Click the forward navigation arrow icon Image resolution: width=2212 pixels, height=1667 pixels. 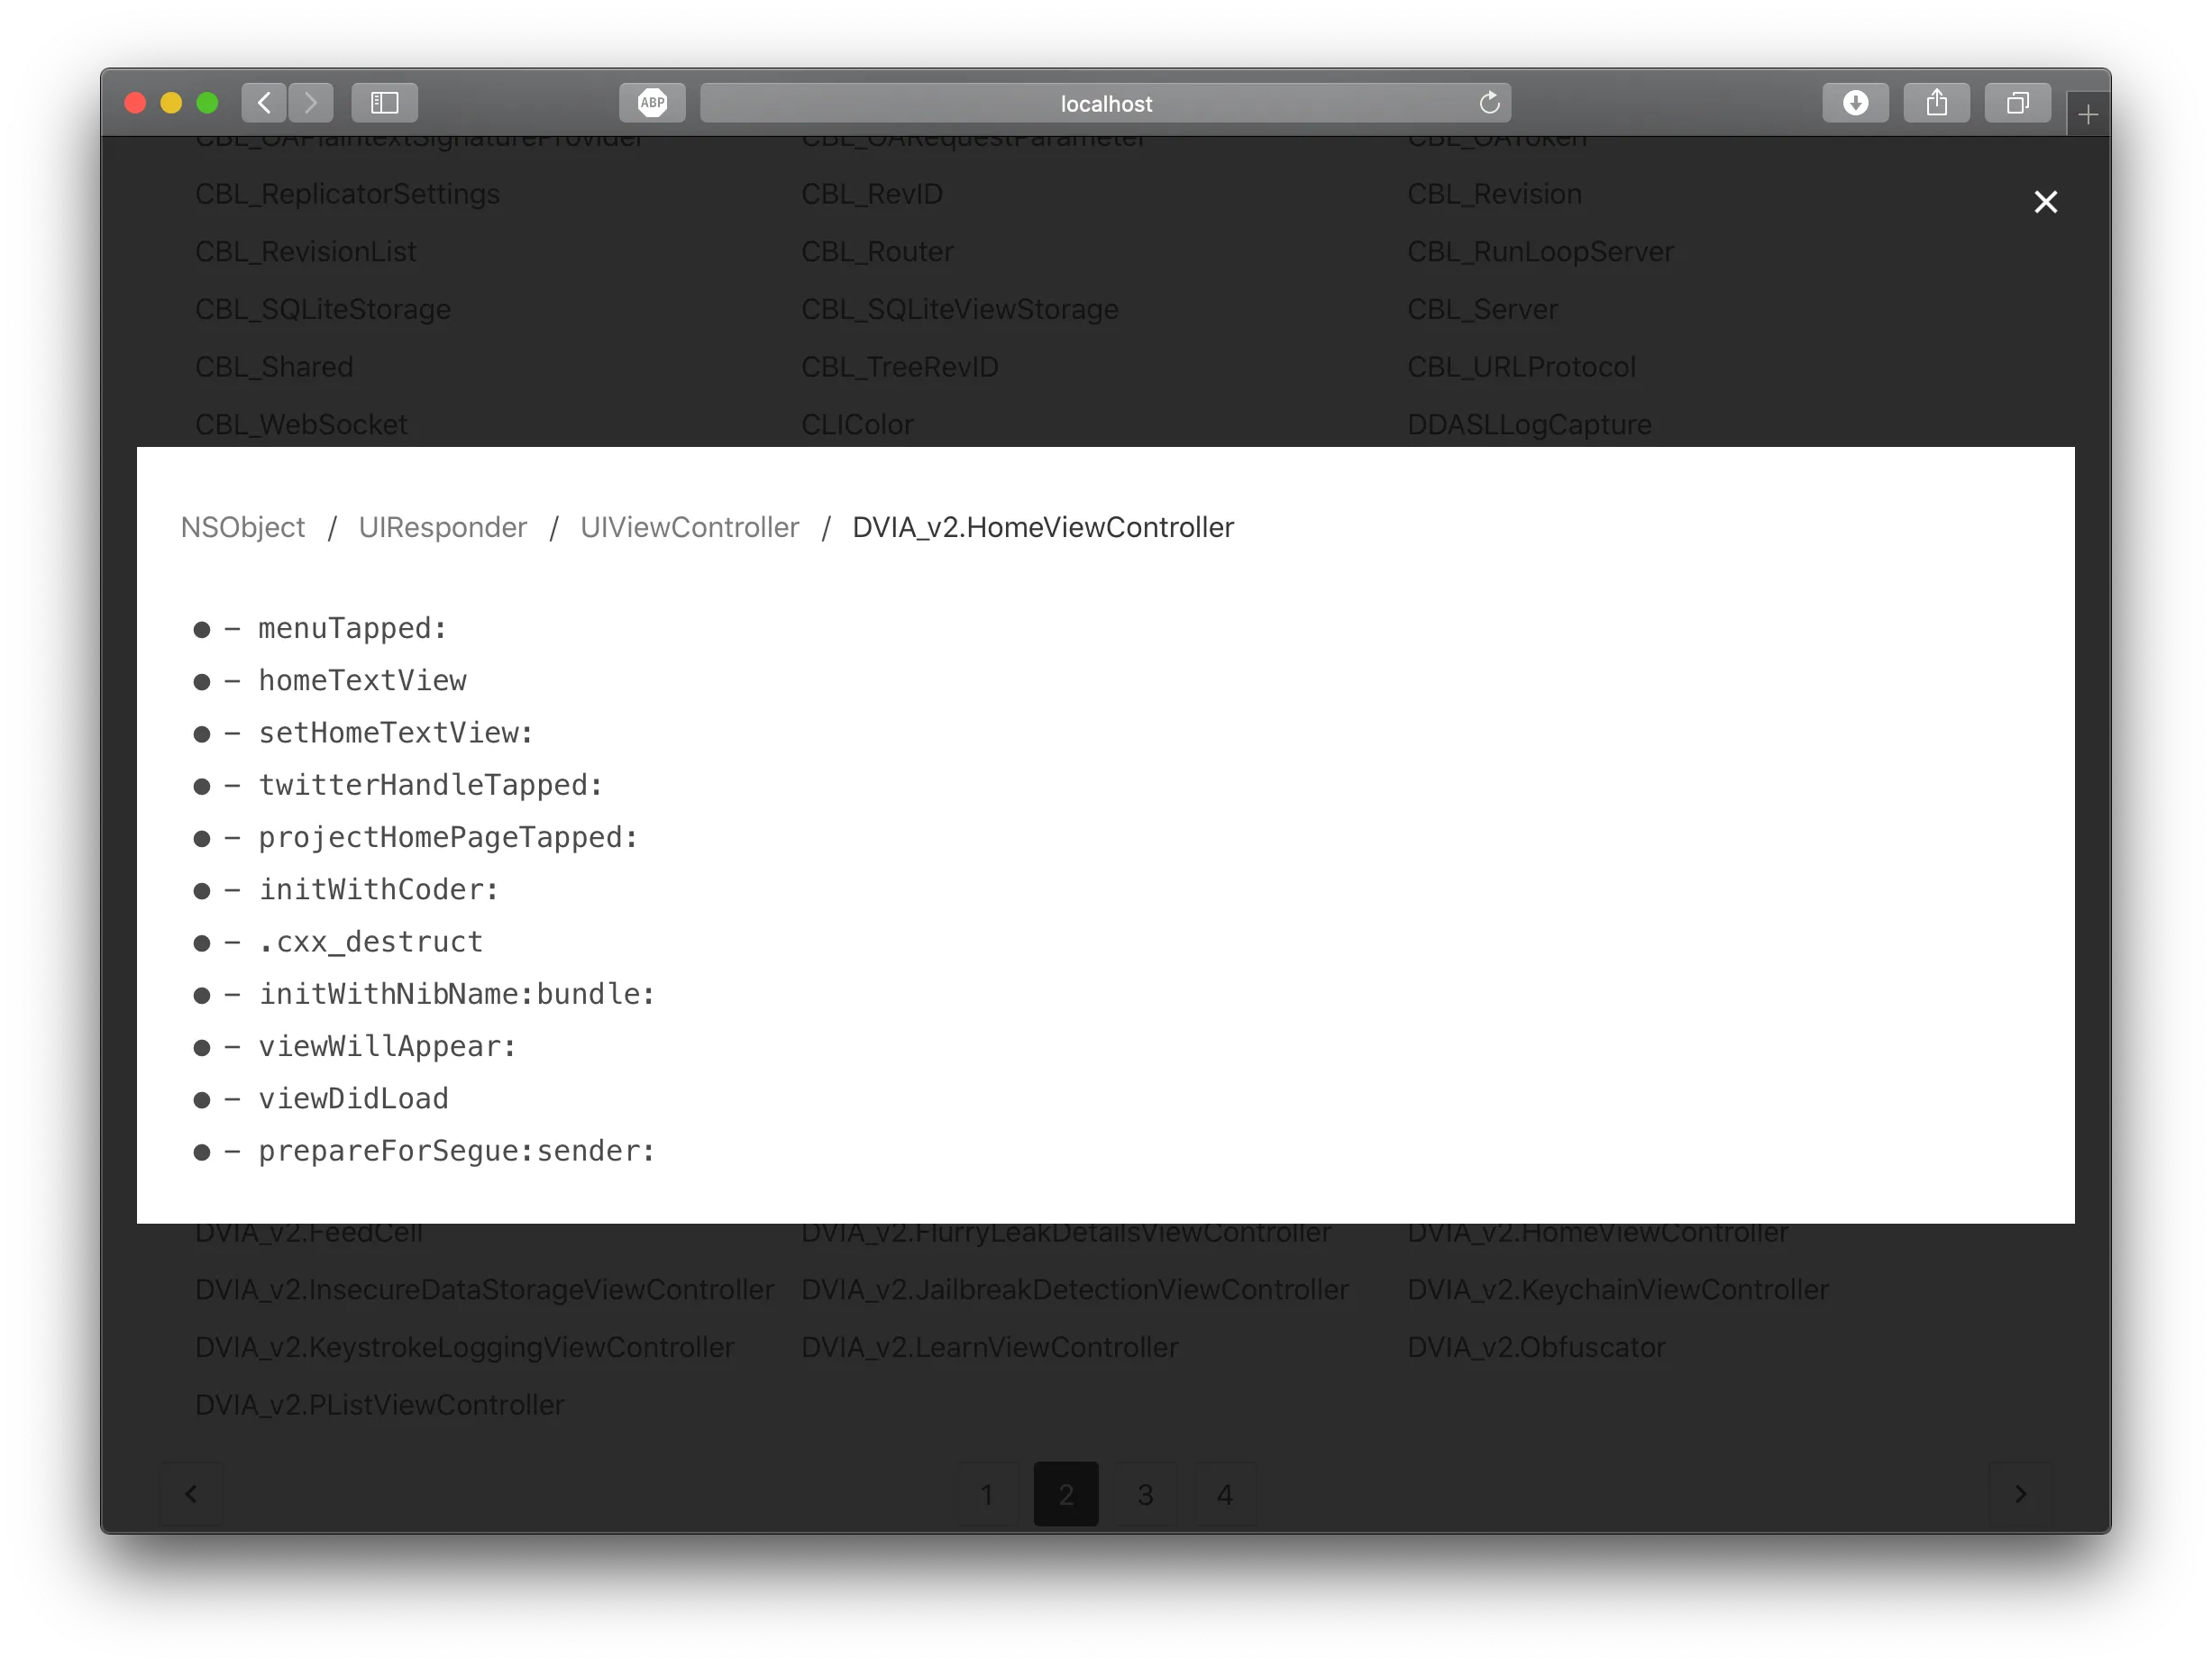coord(312,102)
